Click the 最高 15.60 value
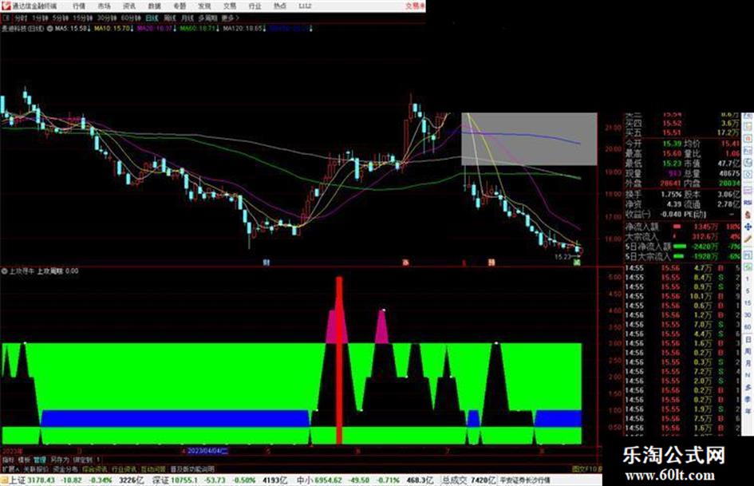The height and width of the screenshot is (486, 754). click(672, 153)
